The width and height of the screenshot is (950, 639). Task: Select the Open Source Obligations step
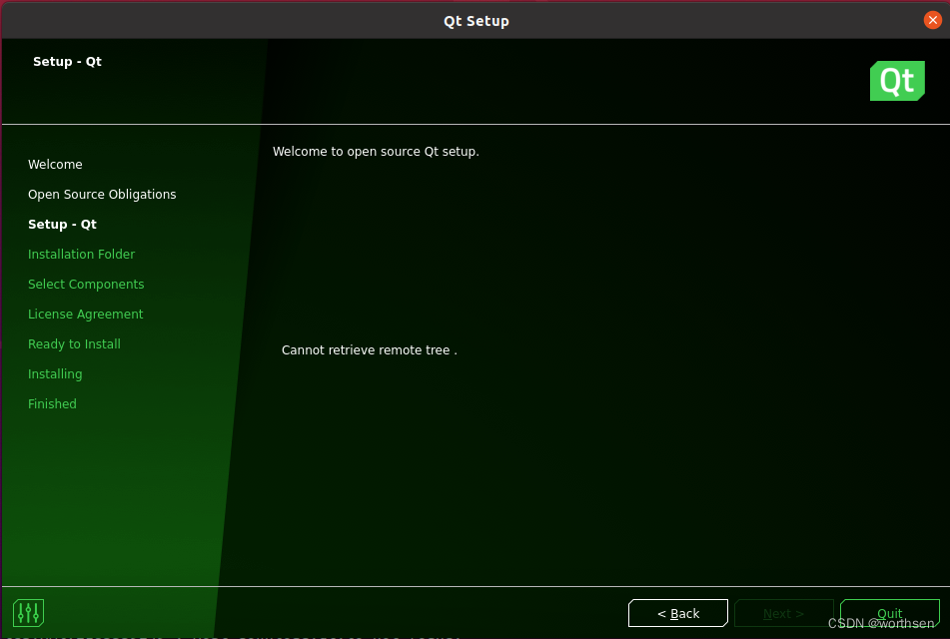pos(102,195)
